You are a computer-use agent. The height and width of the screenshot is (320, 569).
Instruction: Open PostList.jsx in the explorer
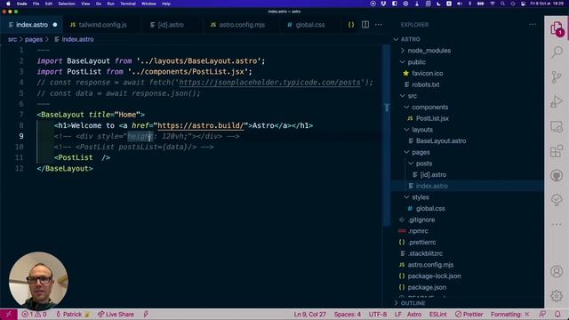click(x=432, y=118)
